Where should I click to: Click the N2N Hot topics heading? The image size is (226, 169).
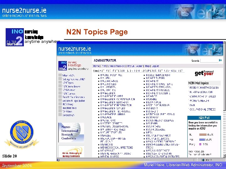[x=198, y=83]
